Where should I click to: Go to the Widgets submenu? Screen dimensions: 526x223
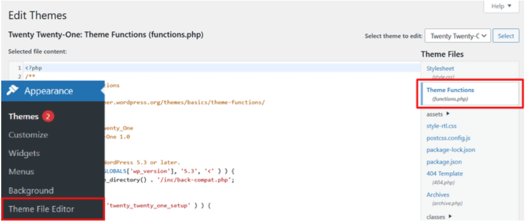[24, 154]
